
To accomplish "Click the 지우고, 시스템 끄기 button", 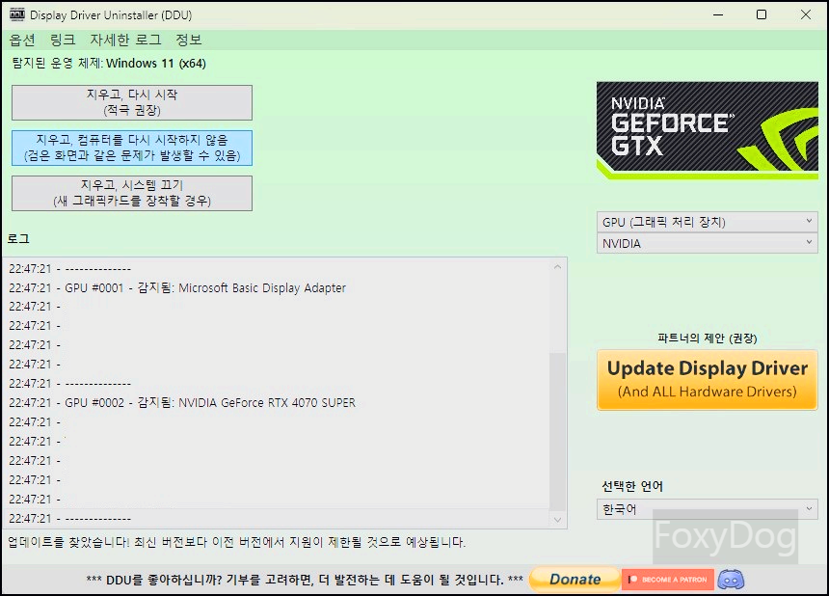I will coord(132,193).
